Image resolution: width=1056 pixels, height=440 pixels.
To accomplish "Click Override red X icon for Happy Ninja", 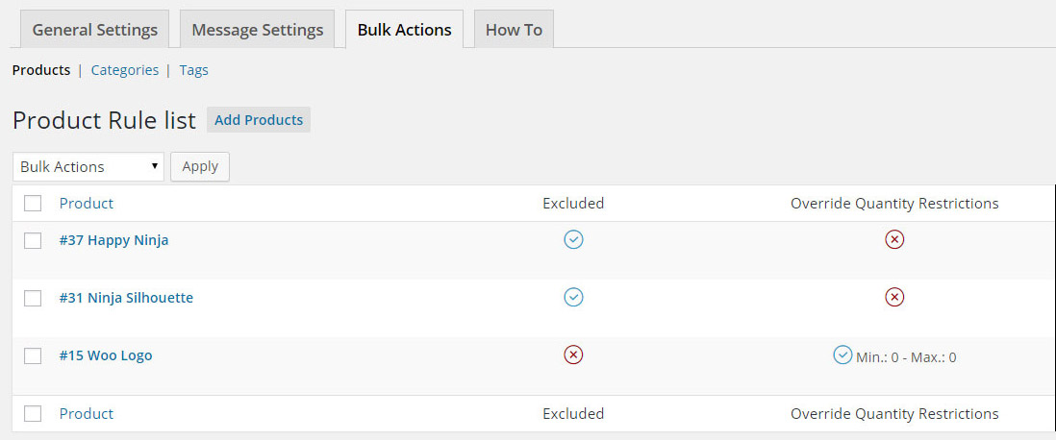I will point(894,239).
